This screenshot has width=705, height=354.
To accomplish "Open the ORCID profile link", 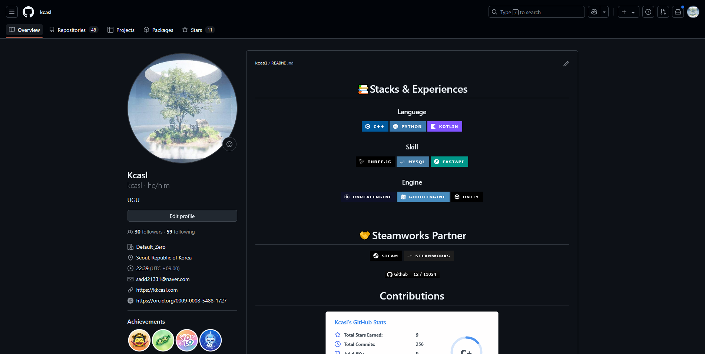I will pos(181,301).
